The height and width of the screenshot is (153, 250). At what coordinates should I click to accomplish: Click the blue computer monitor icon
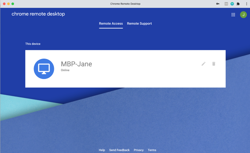44,69
